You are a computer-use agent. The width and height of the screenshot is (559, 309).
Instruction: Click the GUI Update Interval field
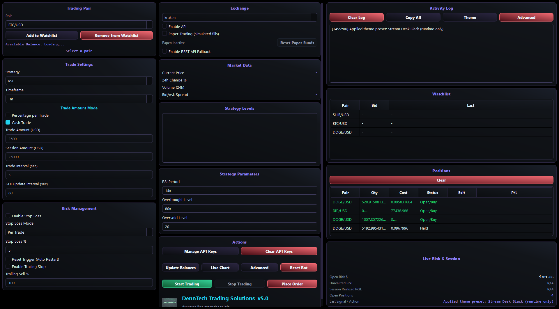pos(79,193)
